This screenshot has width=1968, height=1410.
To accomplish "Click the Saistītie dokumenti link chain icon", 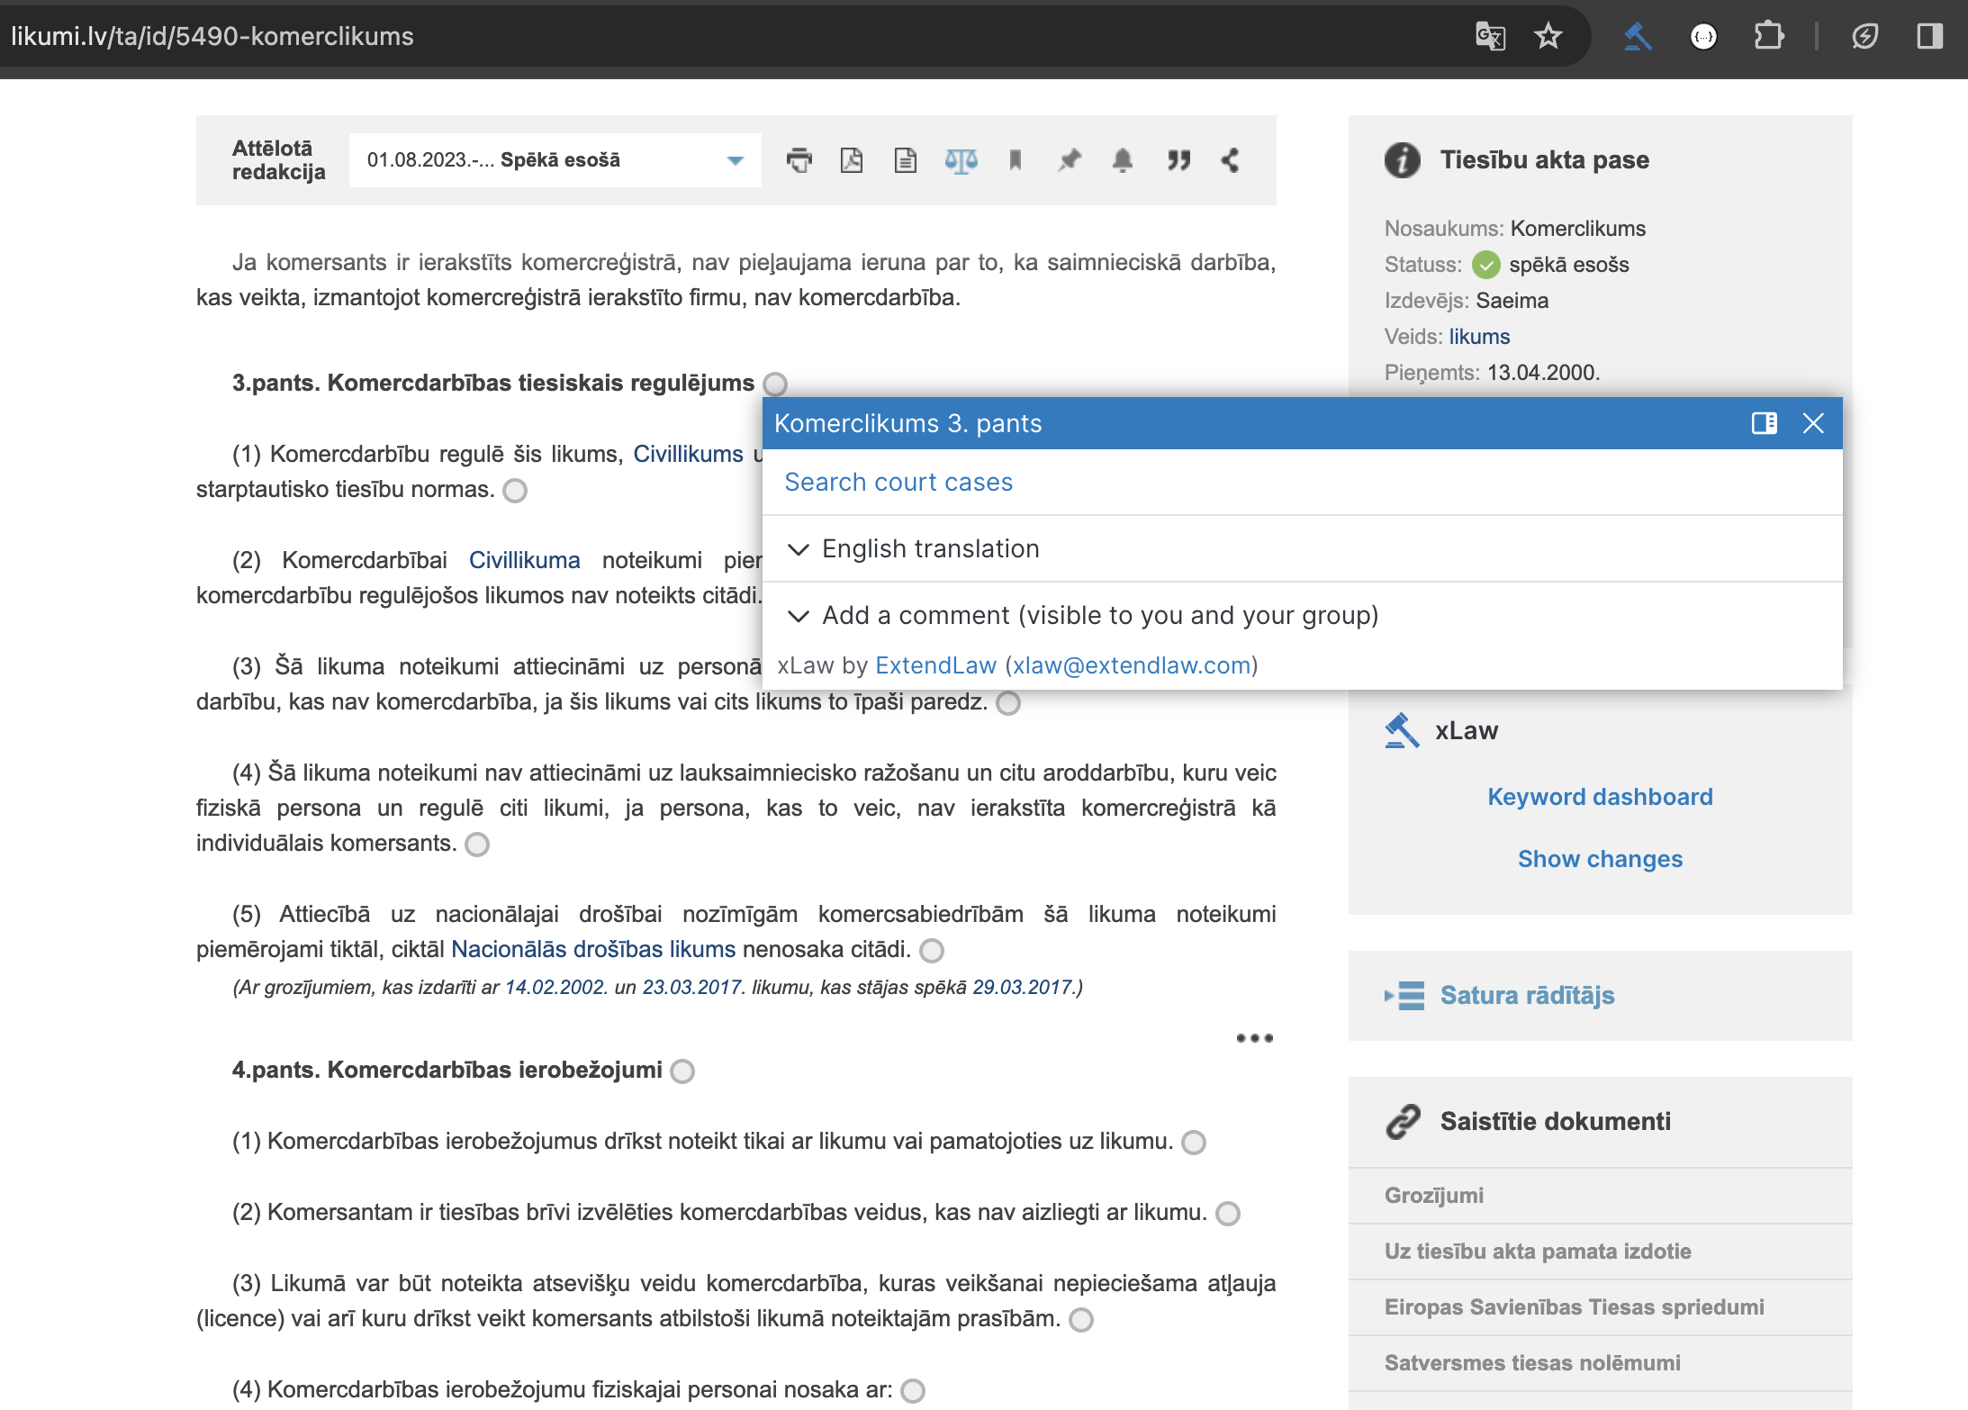I will (1403, 1121).
